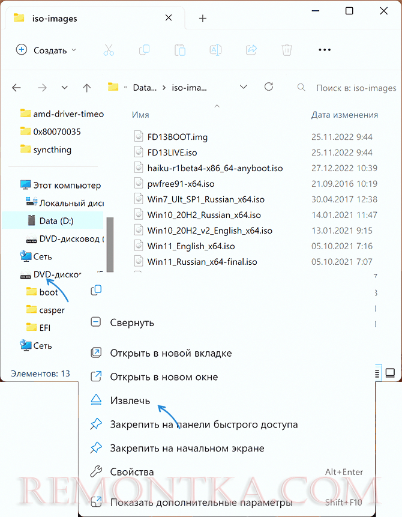Image resolution: width=402 pixels, height=517 pixels.
Task: Expand the address bar history dropdown
Action: (244, 87)
